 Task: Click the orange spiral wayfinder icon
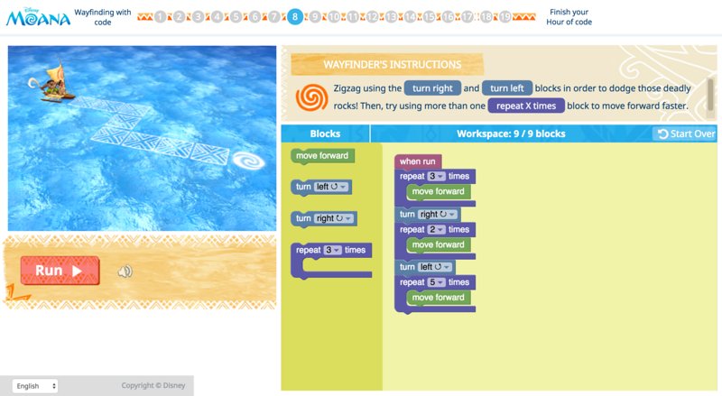pyautogui.click(x=311, y=97)
